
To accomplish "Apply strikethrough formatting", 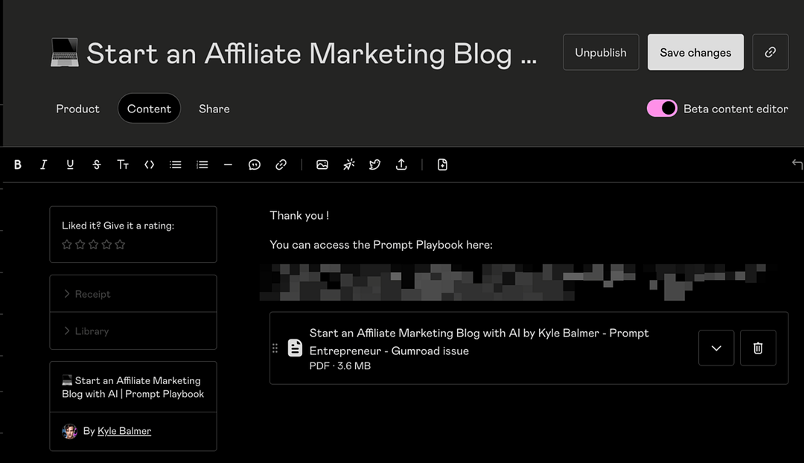I will (x=96, y=165).
